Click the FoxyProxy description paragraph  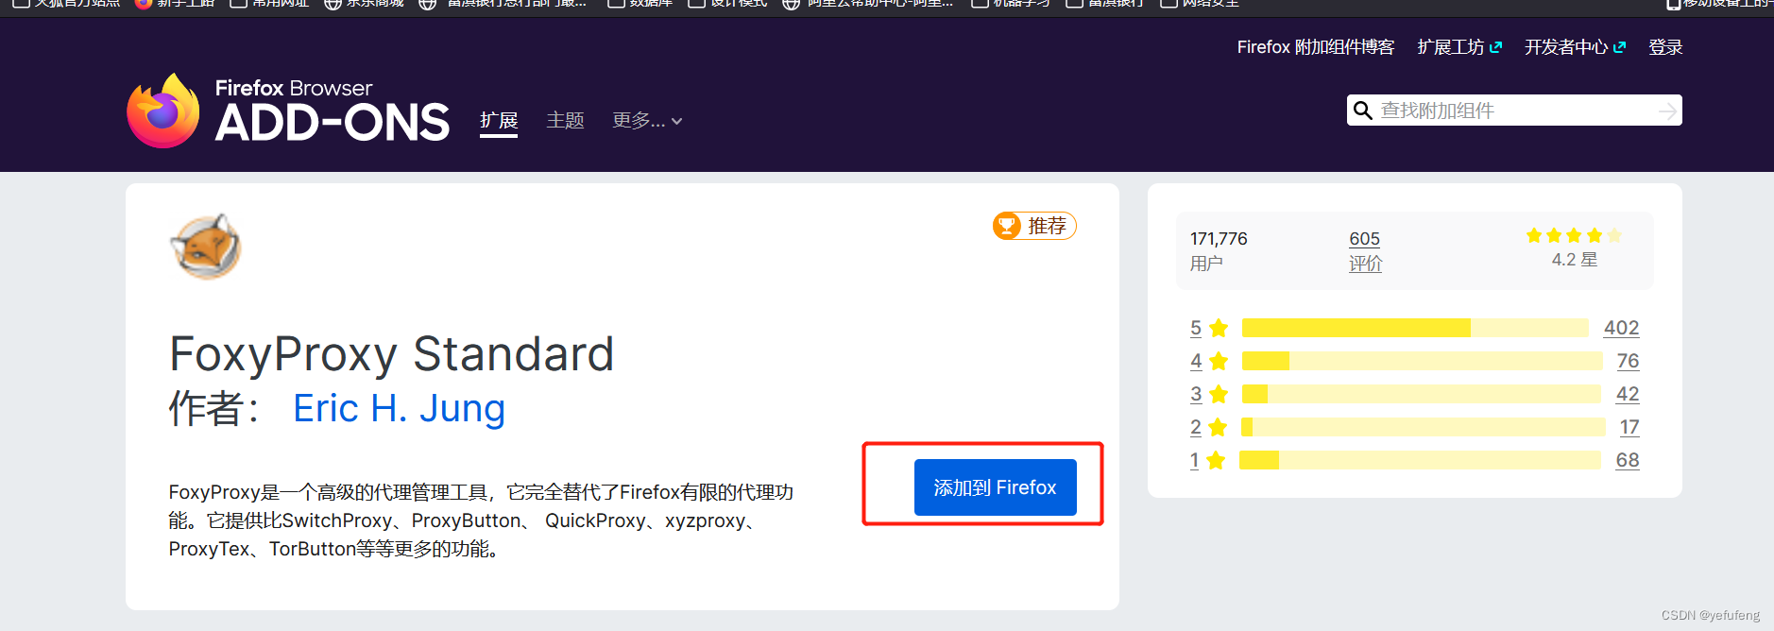point(481,520)
